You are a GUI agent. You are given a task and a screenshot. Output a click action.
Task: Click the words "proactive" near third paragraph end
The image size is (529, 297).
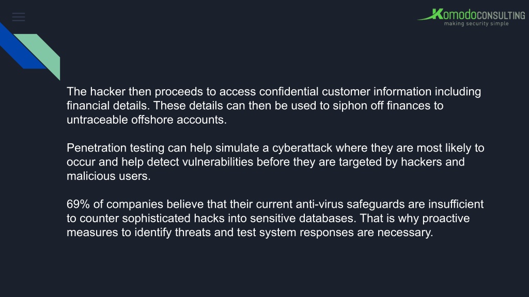tap(446, 219)
